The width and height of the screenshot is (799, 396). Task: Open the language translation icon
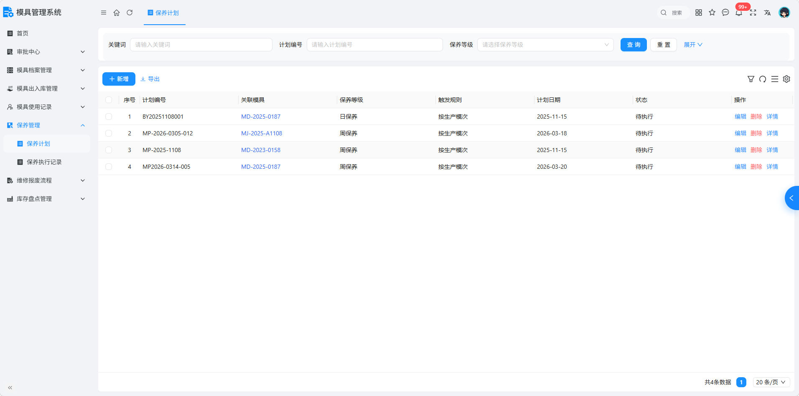click(767, 13)
